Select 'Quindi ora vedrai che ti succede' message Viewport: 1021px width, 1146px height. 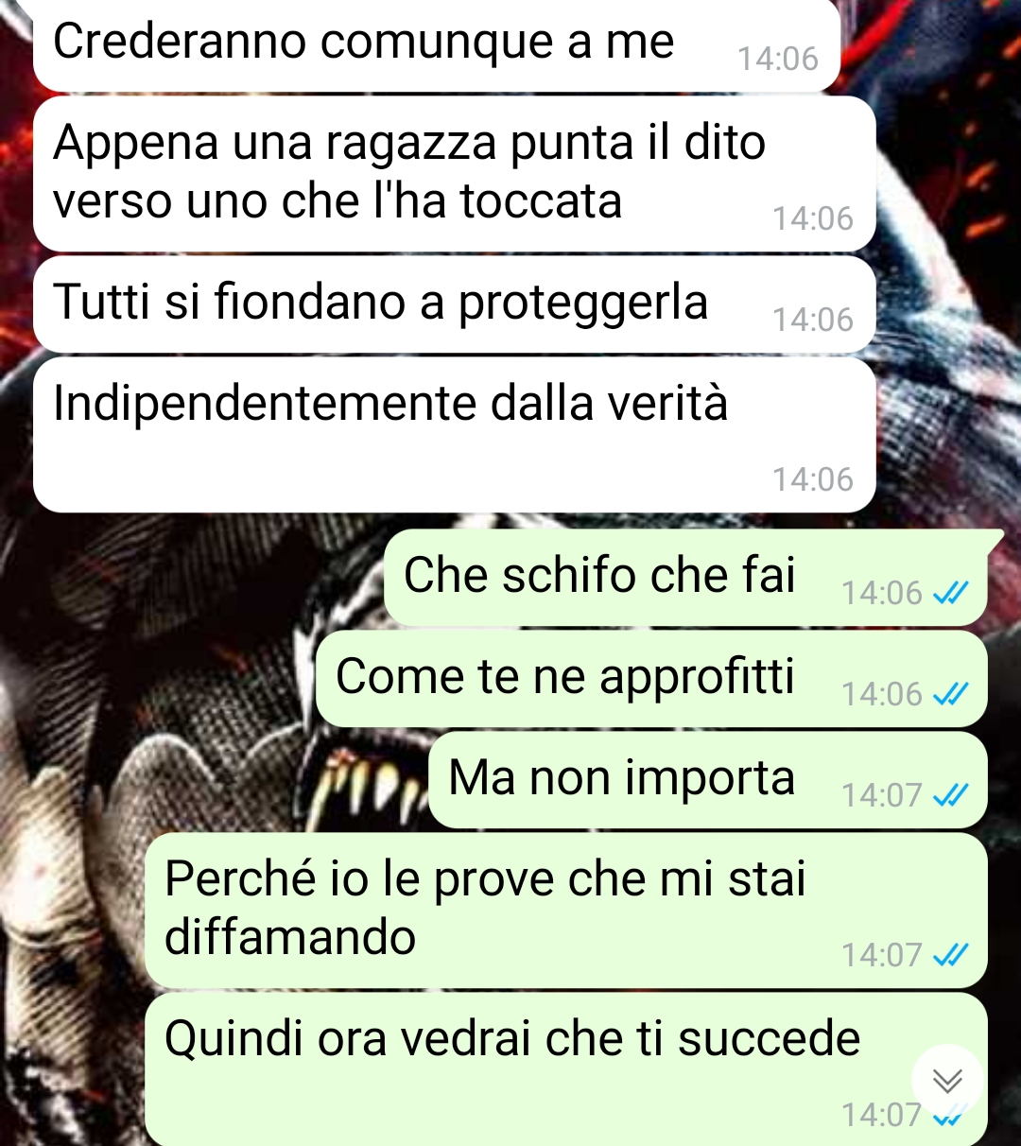(x=566, y=1069)
